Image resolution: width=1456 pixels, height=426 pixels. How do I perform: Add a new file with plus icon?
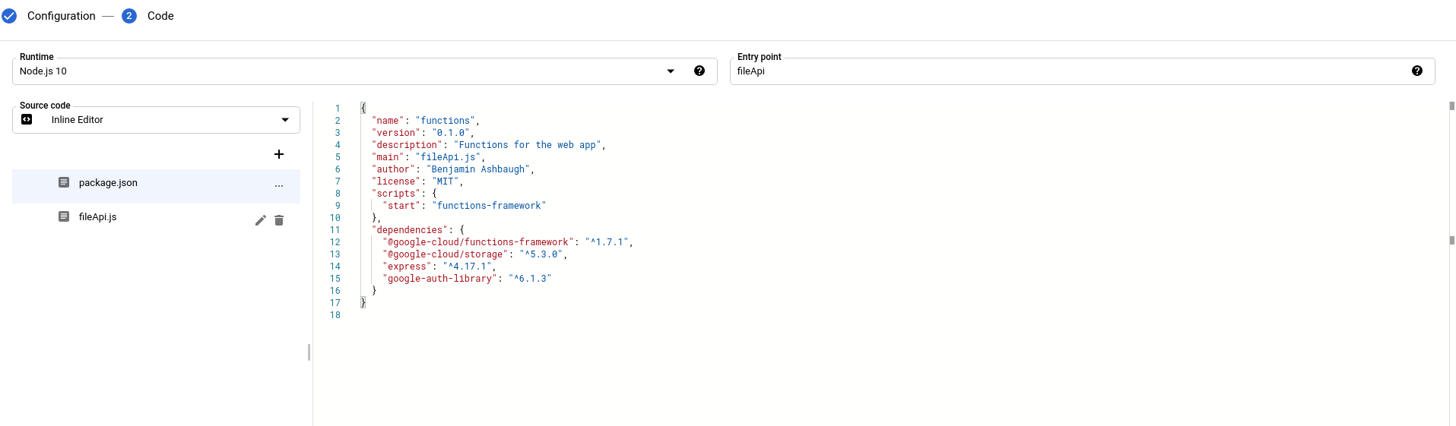(x=279, y=154)
